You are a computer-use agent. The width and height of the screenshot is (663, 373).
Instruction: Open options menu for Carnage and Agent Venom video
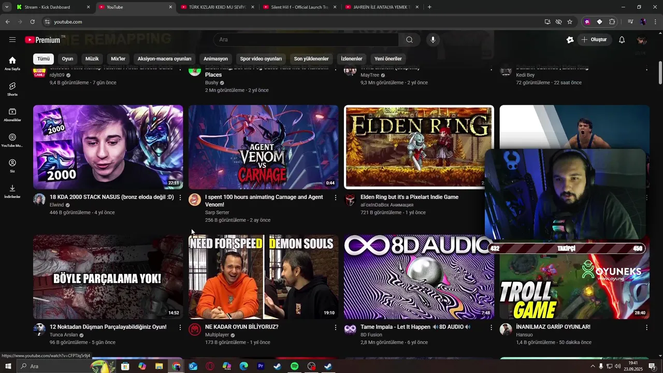click(x=336, y=197)
